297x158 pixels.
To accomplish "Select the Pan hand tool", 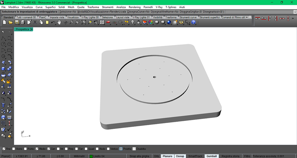I will 59,22.
